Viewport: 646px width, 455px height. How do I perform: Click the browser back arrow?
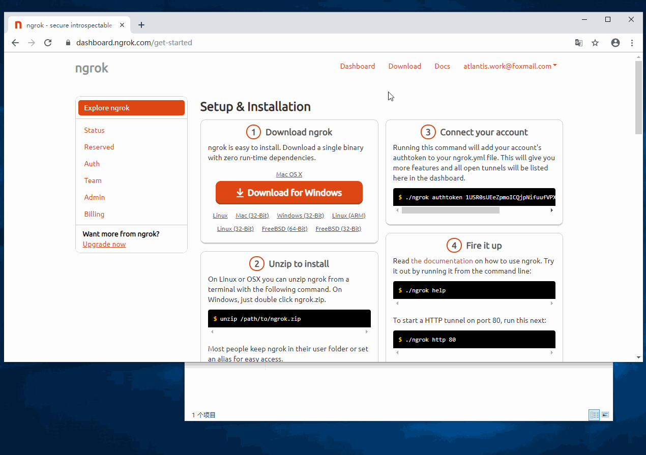point(15,43)
